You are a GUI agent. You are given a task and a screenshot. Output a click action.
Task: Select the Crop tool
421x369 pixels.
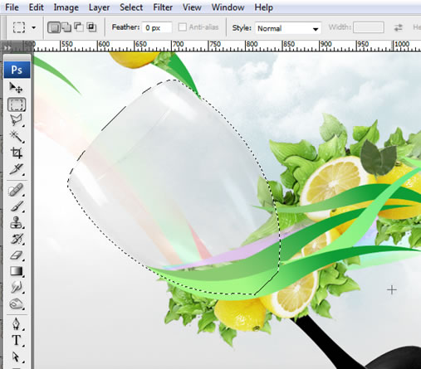(x=16, y=153)
